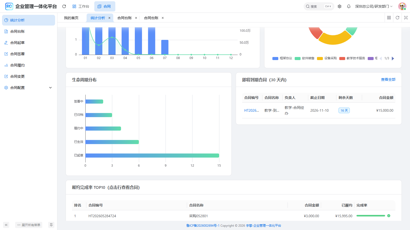Open 合同履约 in sidebar
The height and width of the screenshot is (230, 410).
tap(28, 65)
